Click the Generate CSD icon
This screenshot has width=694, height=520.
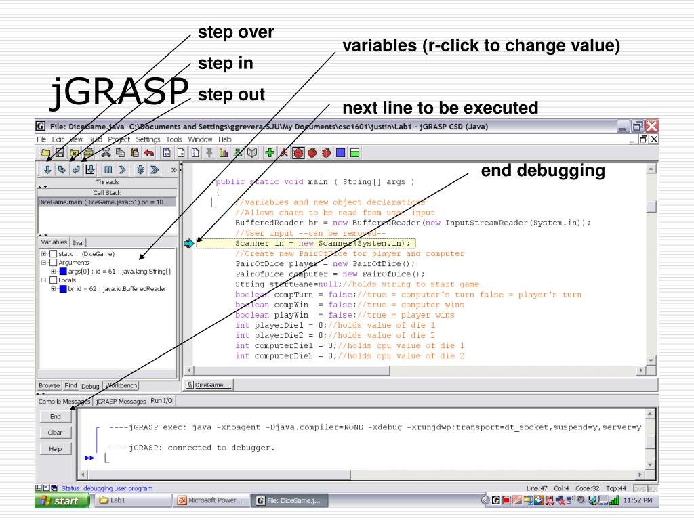[x=167, y=153]
